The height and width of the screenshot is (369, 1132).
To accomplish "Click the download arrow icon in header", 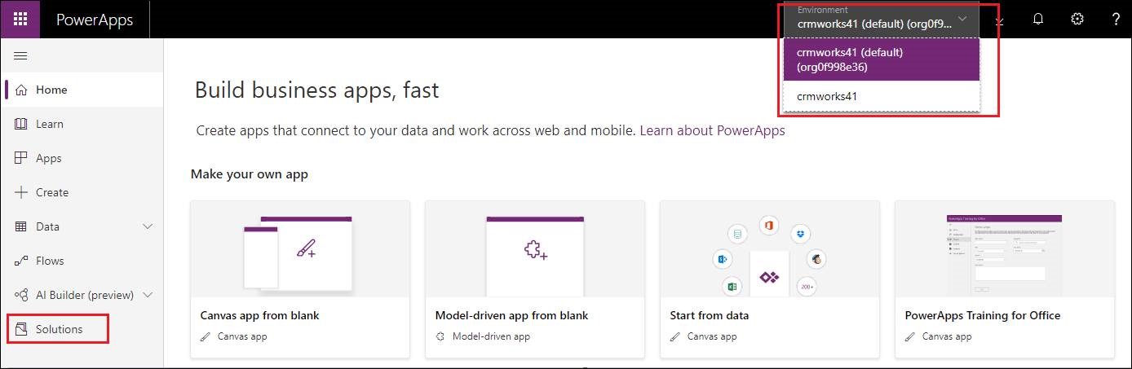I will 999,21.
